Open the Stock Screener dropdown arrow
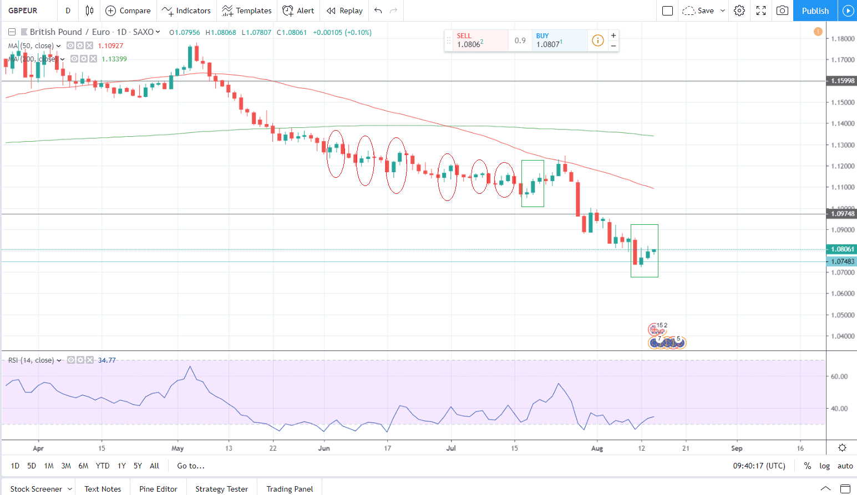The width and height of the screenshot is (857, 495). (x=70, y=489)
